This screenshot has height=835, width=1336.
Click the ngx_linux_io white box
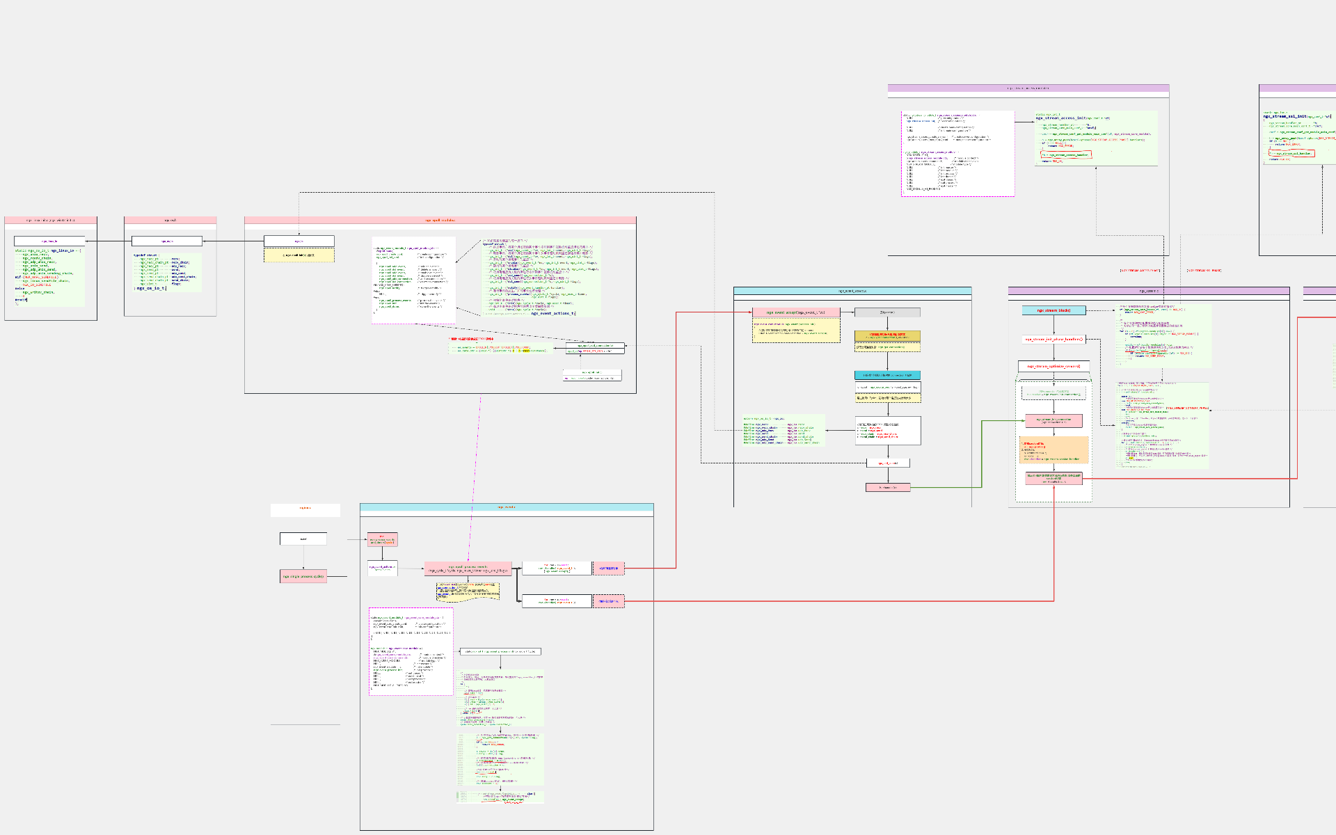49,241
